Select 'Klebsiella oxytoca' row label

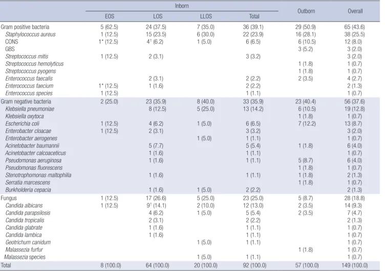tap(25, 116)
